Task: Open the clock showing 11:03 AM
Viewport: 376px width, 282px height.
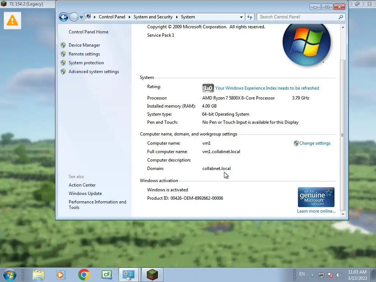Action: tap(357, 275)
